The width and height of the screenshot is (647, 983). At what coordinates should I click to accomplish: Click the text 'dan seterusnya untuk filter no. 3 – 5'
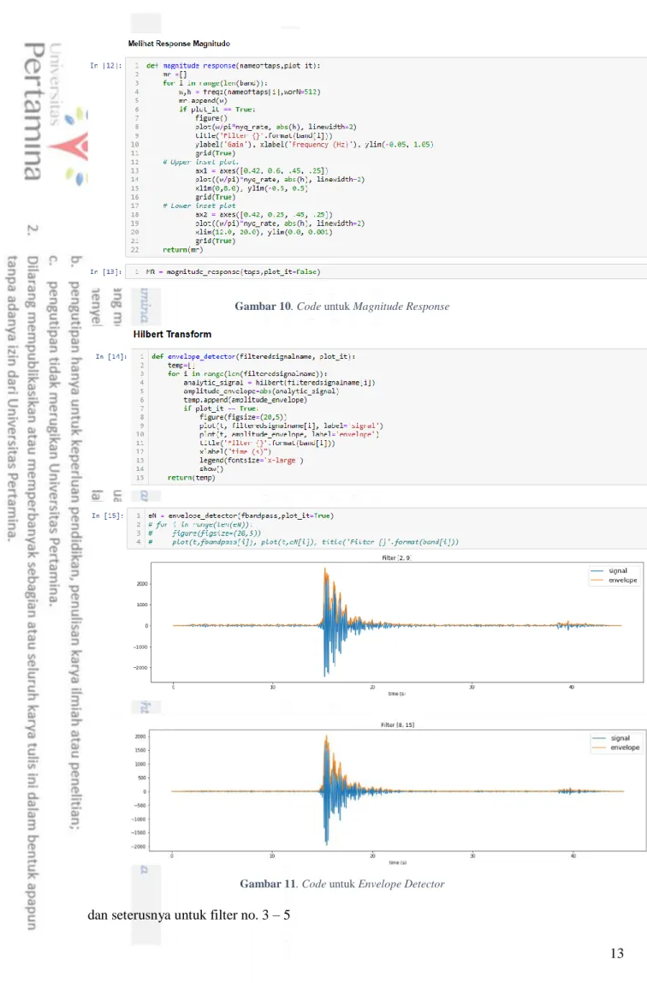click(x=188, y=915)
